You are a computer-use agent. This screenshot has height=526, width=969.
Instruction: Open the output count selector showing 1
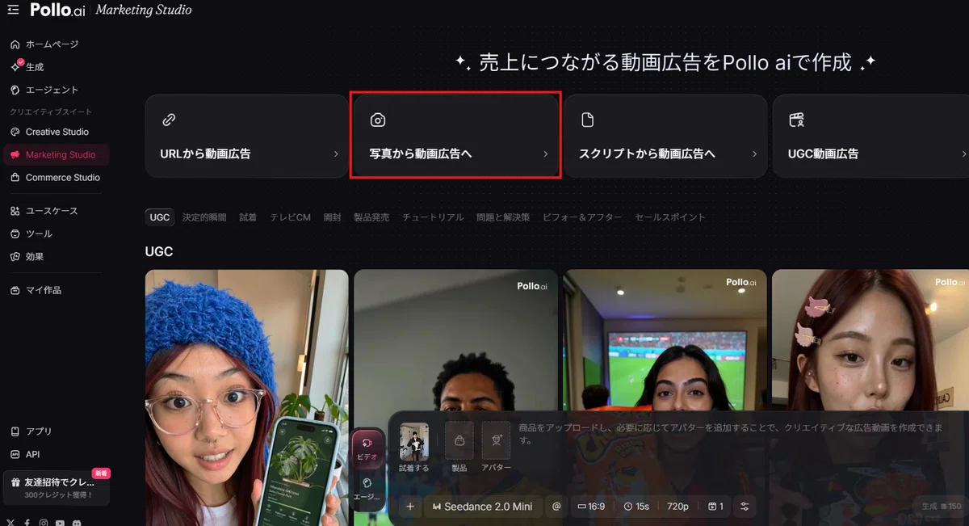tap(715, 507)
